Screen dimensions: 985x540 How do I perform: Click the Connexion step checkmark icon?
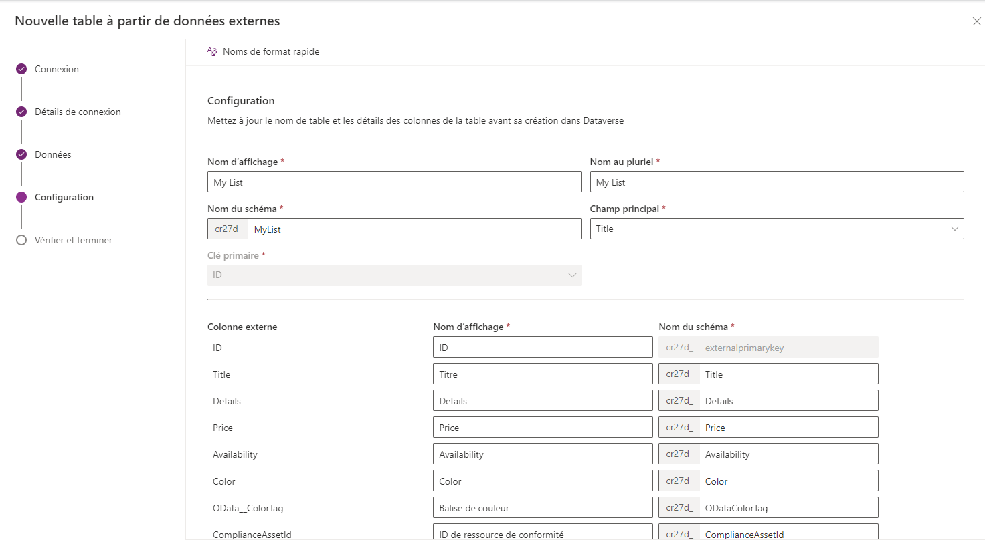point(21,69)
